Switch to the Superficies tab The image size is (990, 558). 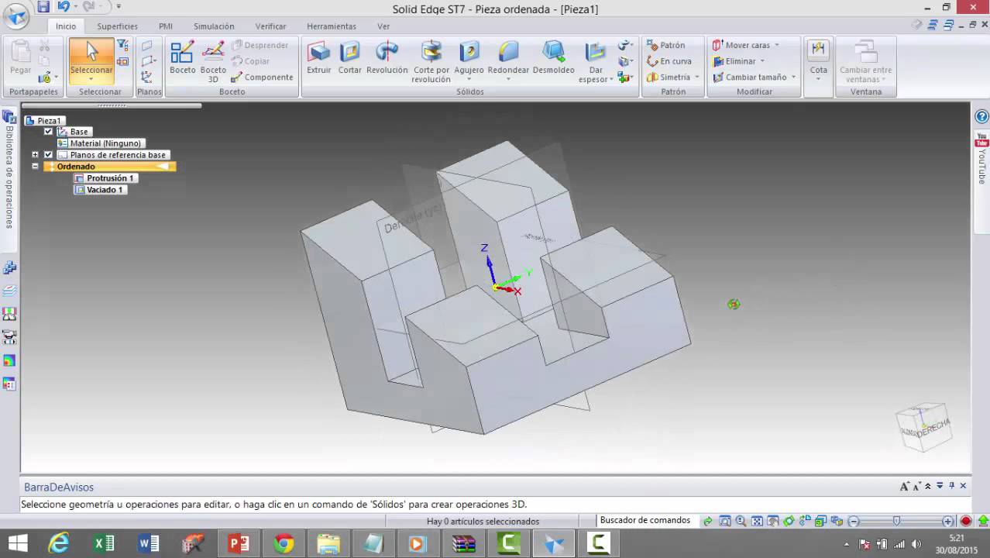pyautogui.click(x=117, y=26)
